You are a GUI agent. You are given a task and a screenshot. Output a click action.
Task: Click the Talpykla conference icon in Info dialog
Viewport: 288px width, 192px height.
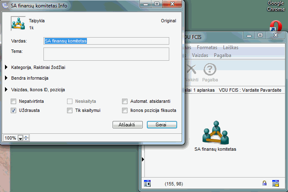[17, 24]
